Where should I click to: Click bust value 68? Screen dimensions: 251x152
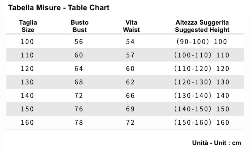[x=79, y=82]
